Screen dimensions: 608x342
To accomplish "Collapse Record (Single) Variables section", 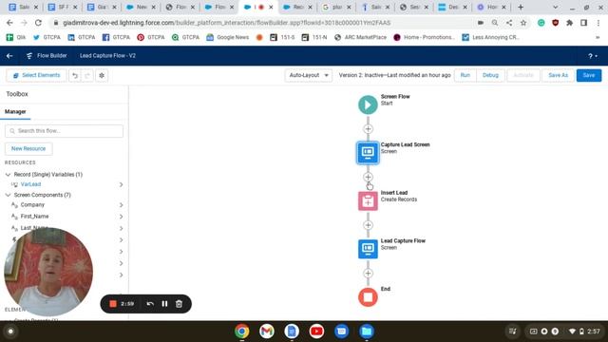I will [8, 175].
